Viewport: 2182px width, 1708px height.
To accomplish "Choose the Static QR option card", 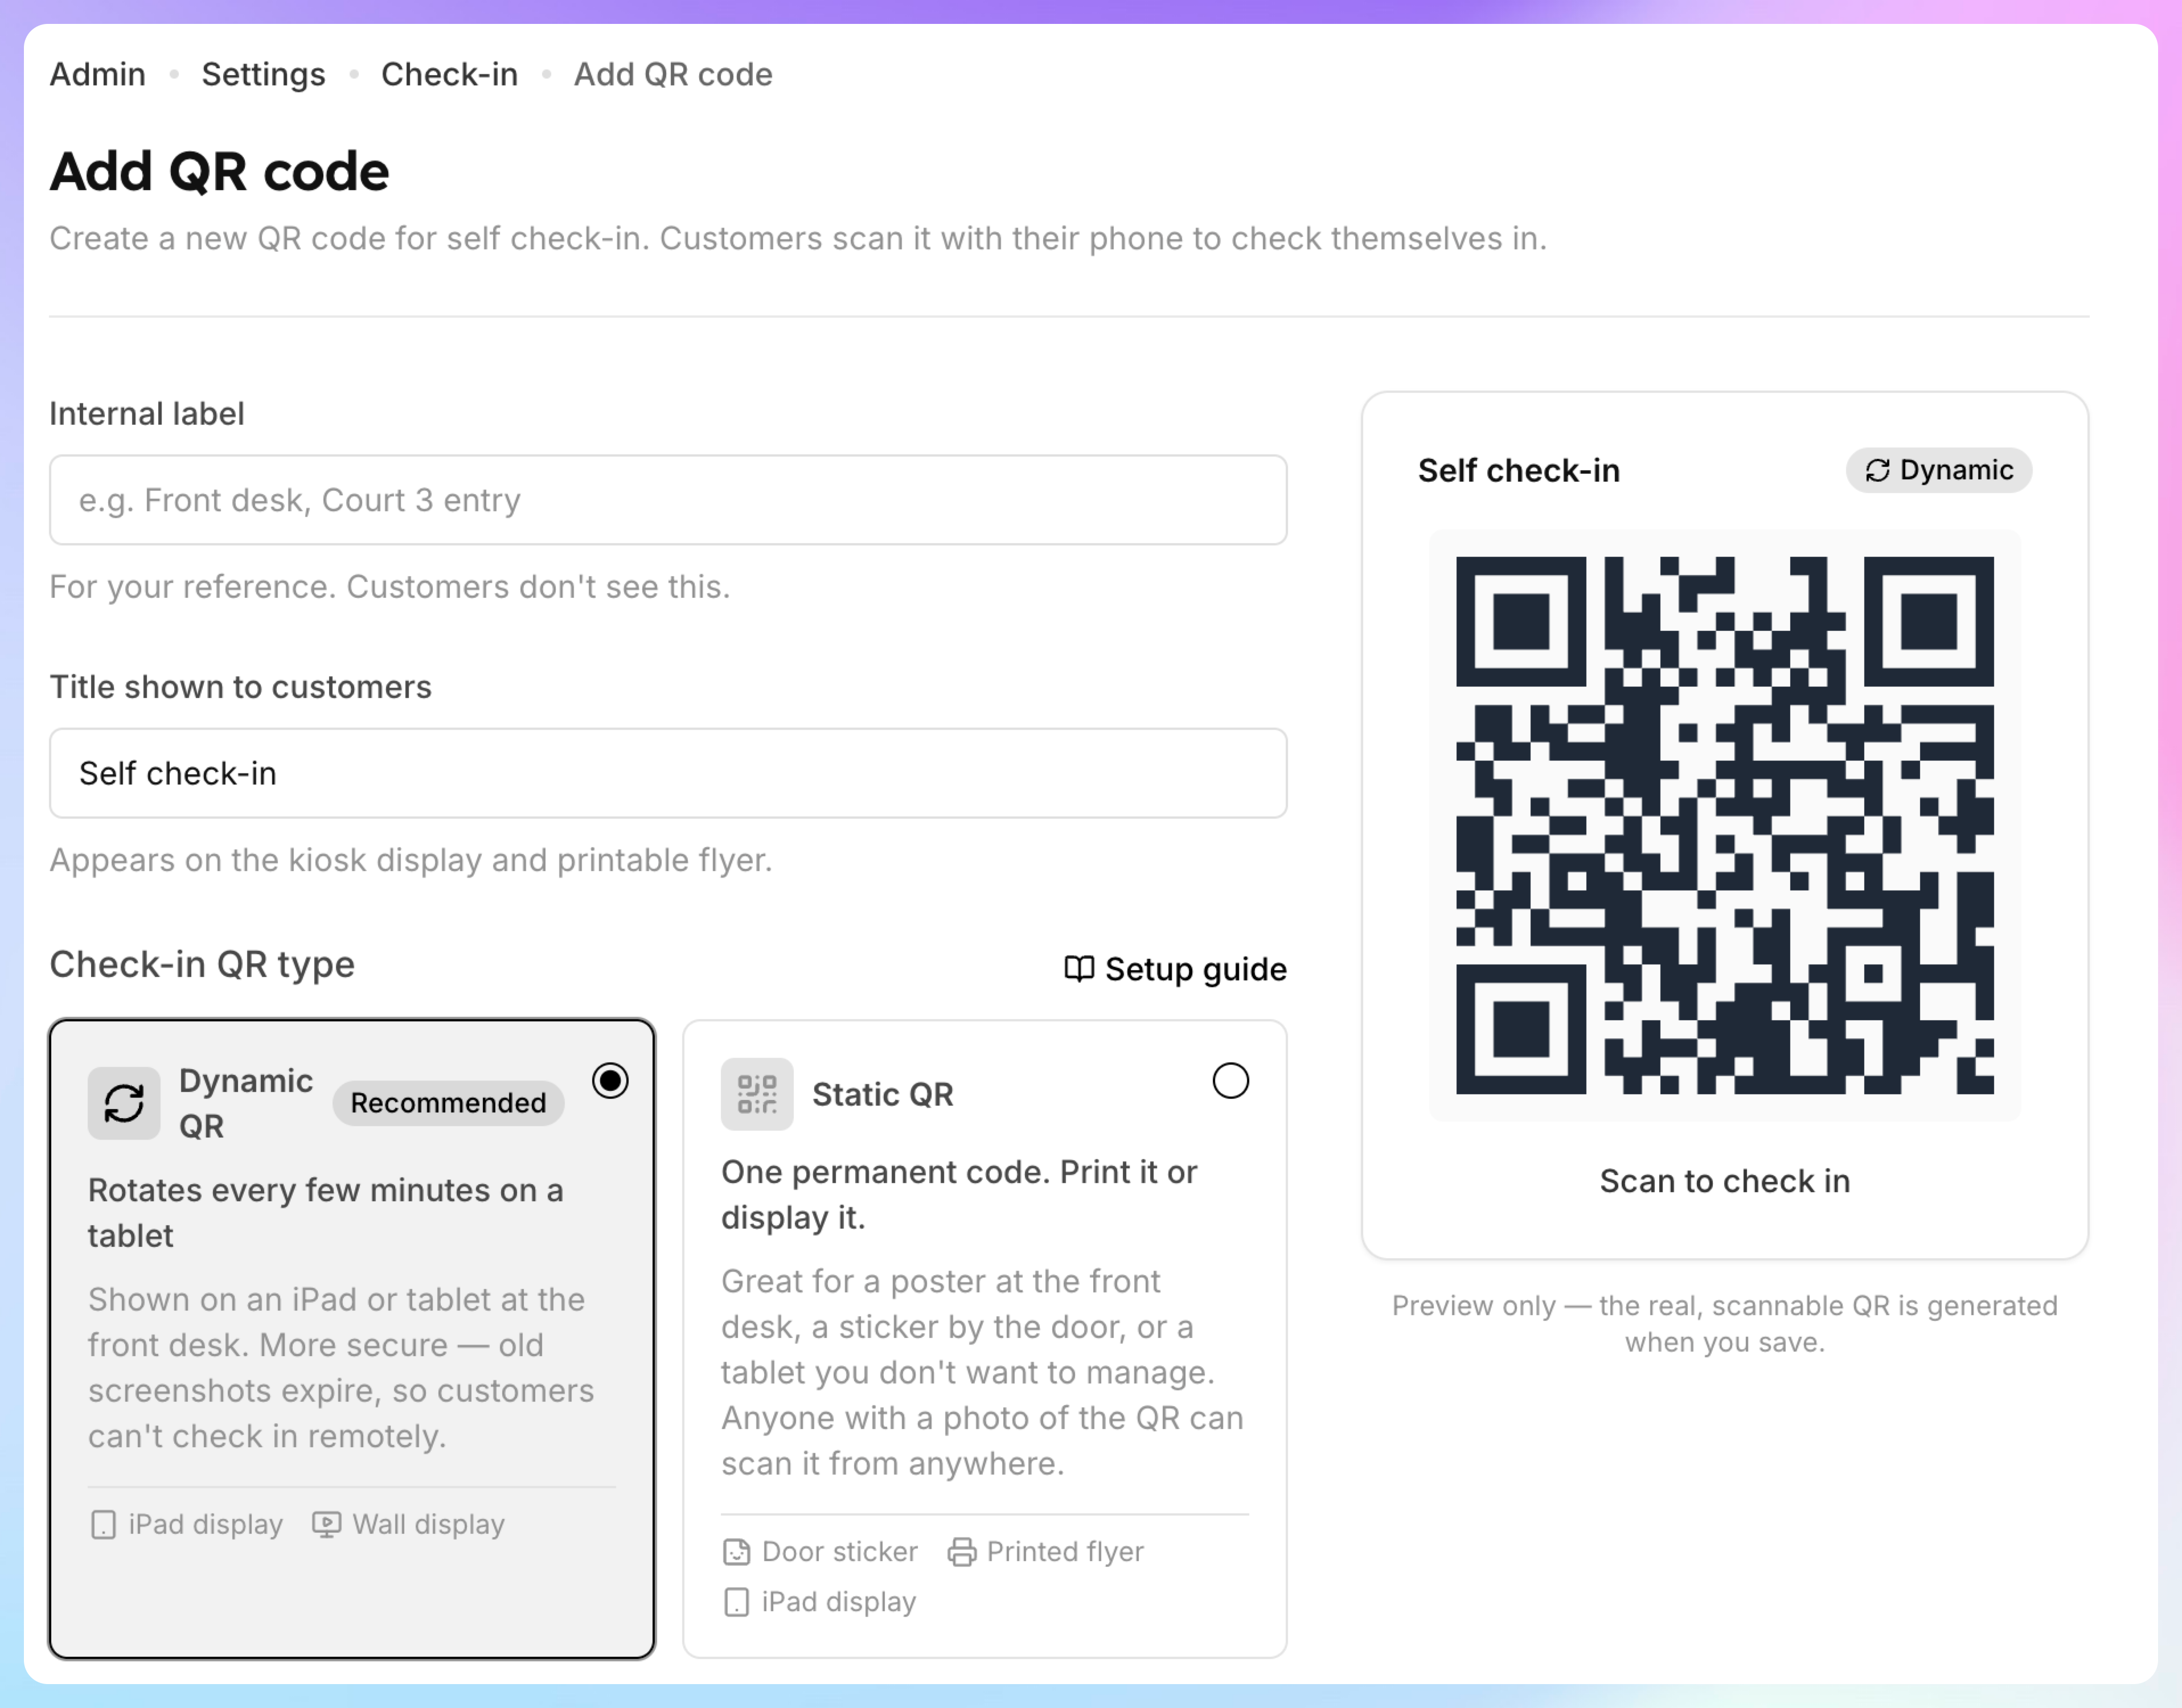I will point(985,1339).
